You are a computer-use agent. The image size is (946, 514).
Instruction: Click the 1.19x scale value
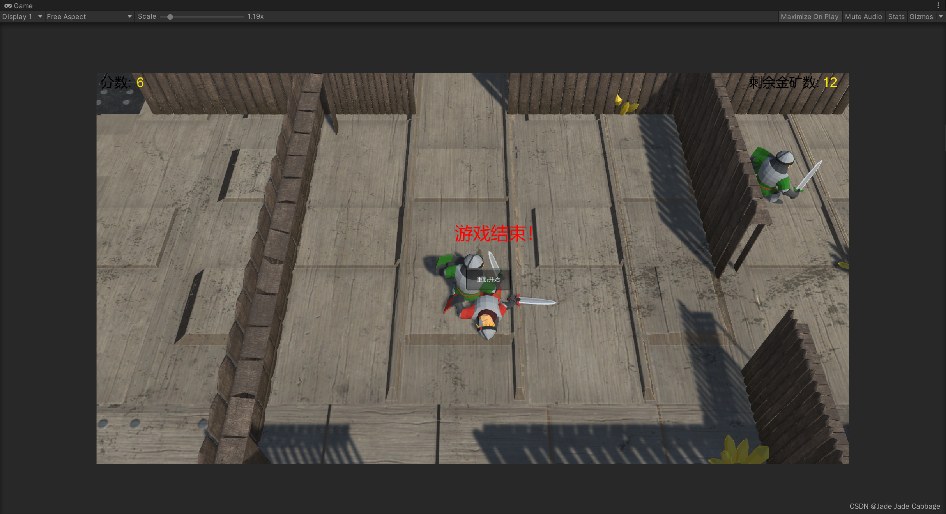[x=255, y=16]
